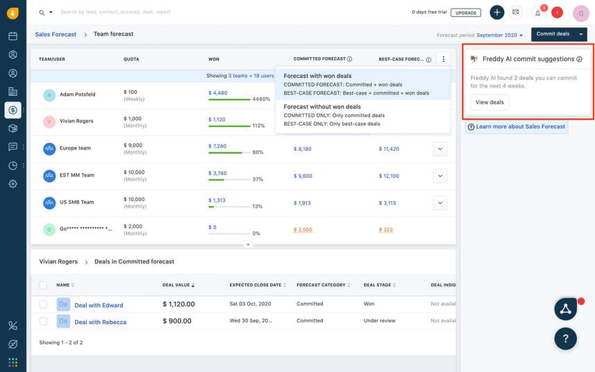
Task: Click the panel resize handle below table
Action: pos(248,244)
